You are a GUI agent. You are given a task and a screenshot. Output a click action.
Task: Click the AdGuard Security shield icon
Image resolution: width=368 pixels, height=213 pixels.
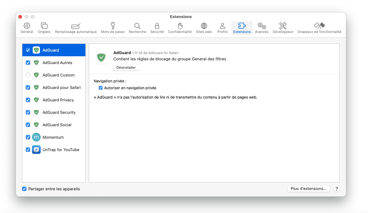click(36, 112)
